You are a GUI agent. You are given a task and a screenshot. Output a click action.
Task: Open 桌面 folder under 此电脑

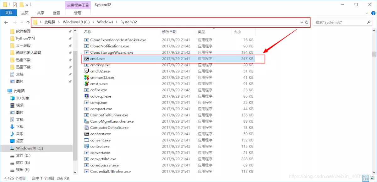[20, 141]
